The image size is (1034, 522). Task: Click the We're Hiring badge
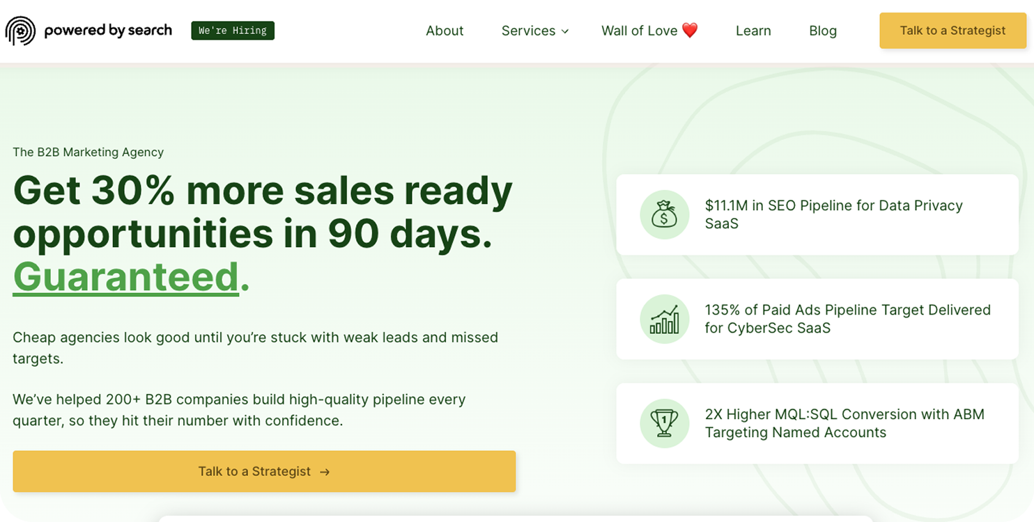(x=233, y=31)
